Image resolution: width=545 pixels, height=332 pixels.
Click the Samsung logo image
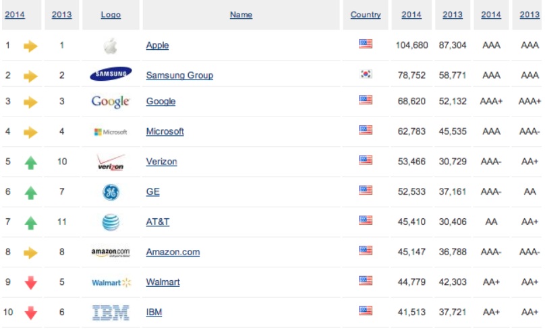click(x=111, y=74)
